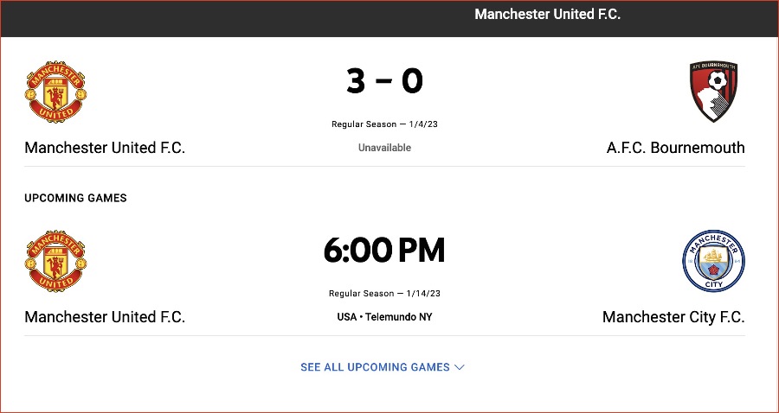Select the Manchester United F.C. header title
The image size is (779, 413).
(548, 15)
